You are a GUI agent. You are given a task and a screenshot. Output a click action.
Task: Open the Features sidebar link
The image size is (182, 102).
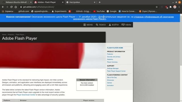pyautogui.click(x=110, y=54)
